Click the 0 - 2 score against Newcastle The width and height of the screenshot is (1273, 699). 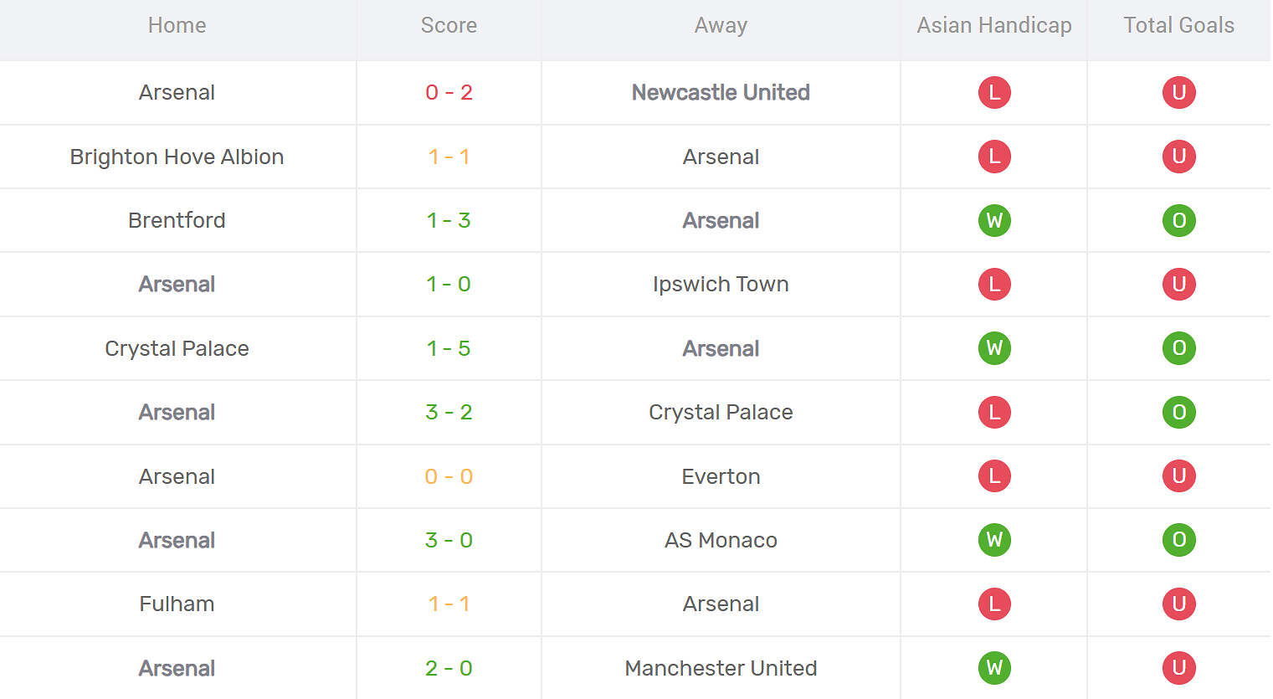coord(449,92)
